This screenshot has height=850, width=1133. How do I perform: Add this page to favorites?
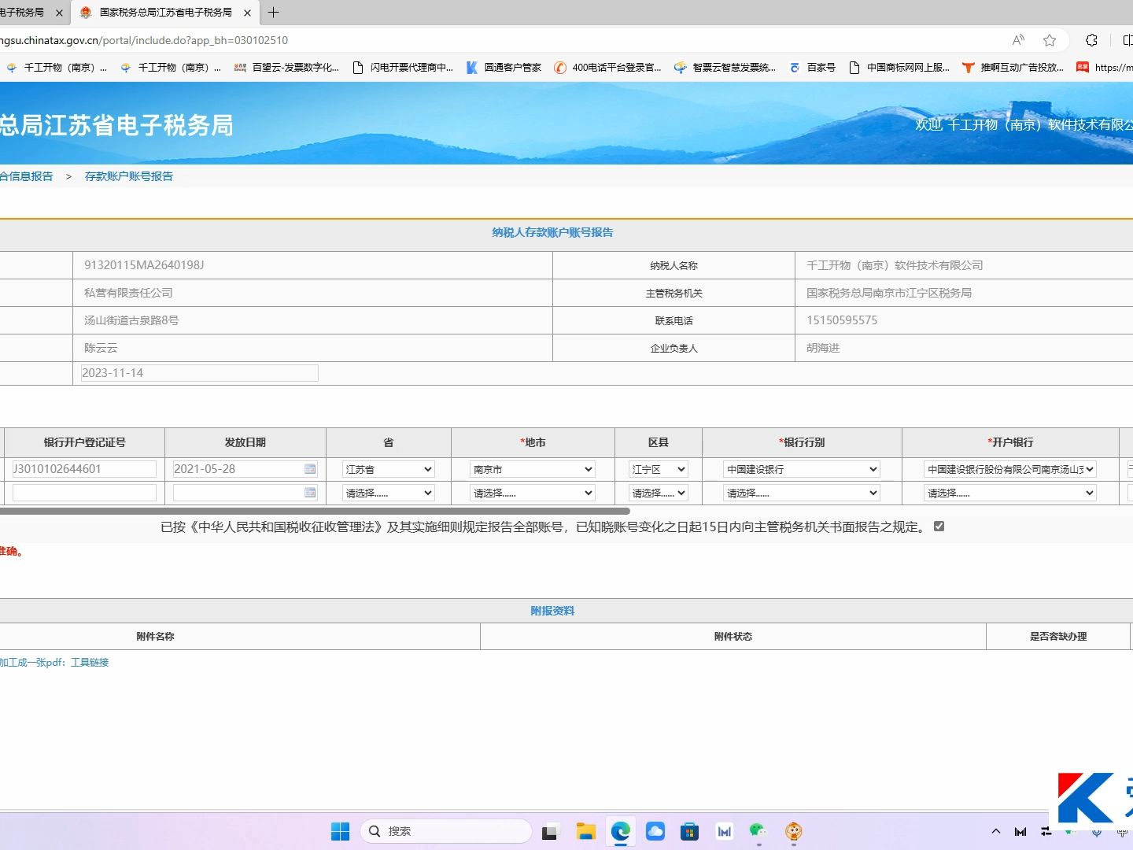pos(1050,40)
